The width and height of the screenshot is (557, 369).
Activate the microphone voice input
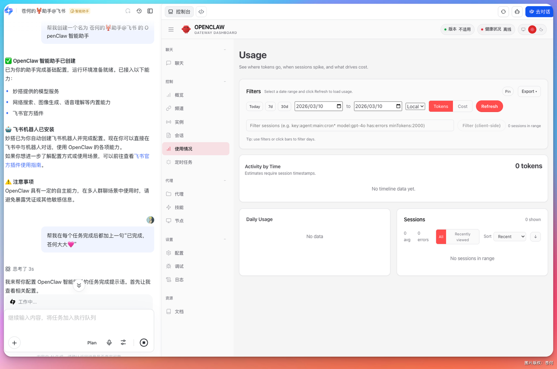click(x=109, y=343)
